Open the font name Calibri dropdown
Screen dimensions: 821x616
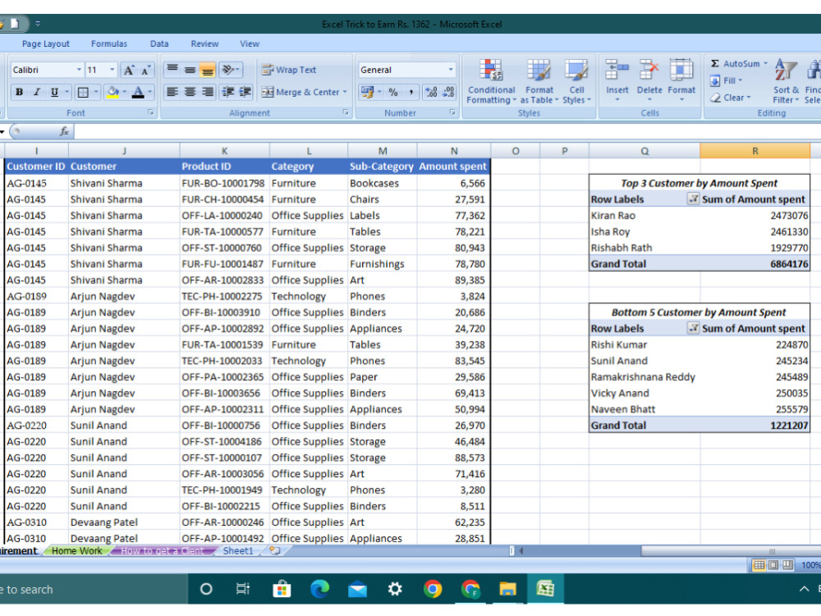79,70
